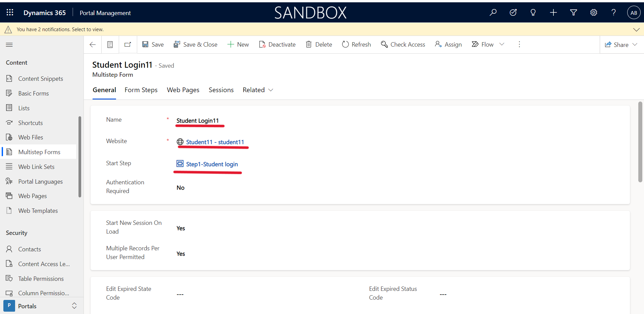
Task: Switch to the General tab
Action: coord(104,90)
